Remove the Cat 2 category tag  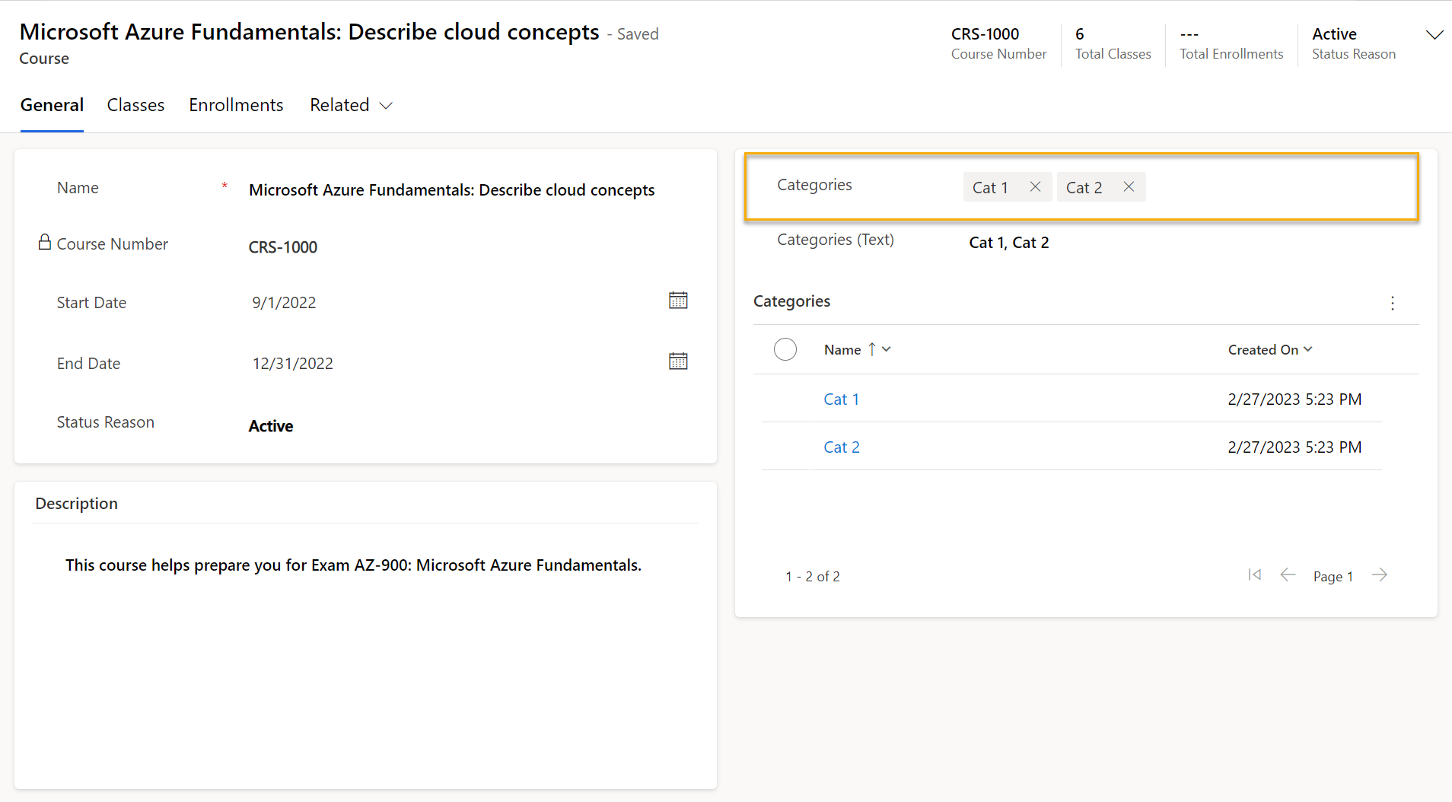[1129, 186]
